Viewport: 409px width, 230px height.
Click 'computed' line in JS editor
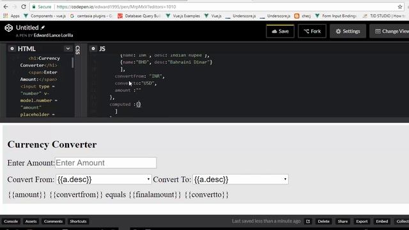(125, 104)
